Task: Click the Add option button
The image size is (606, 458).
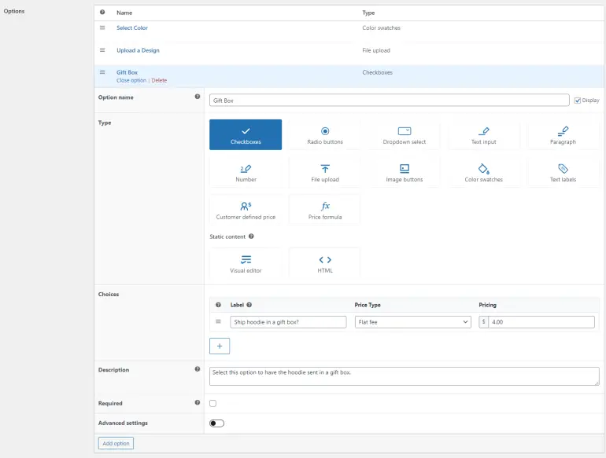Action: [x=116, y=443]
